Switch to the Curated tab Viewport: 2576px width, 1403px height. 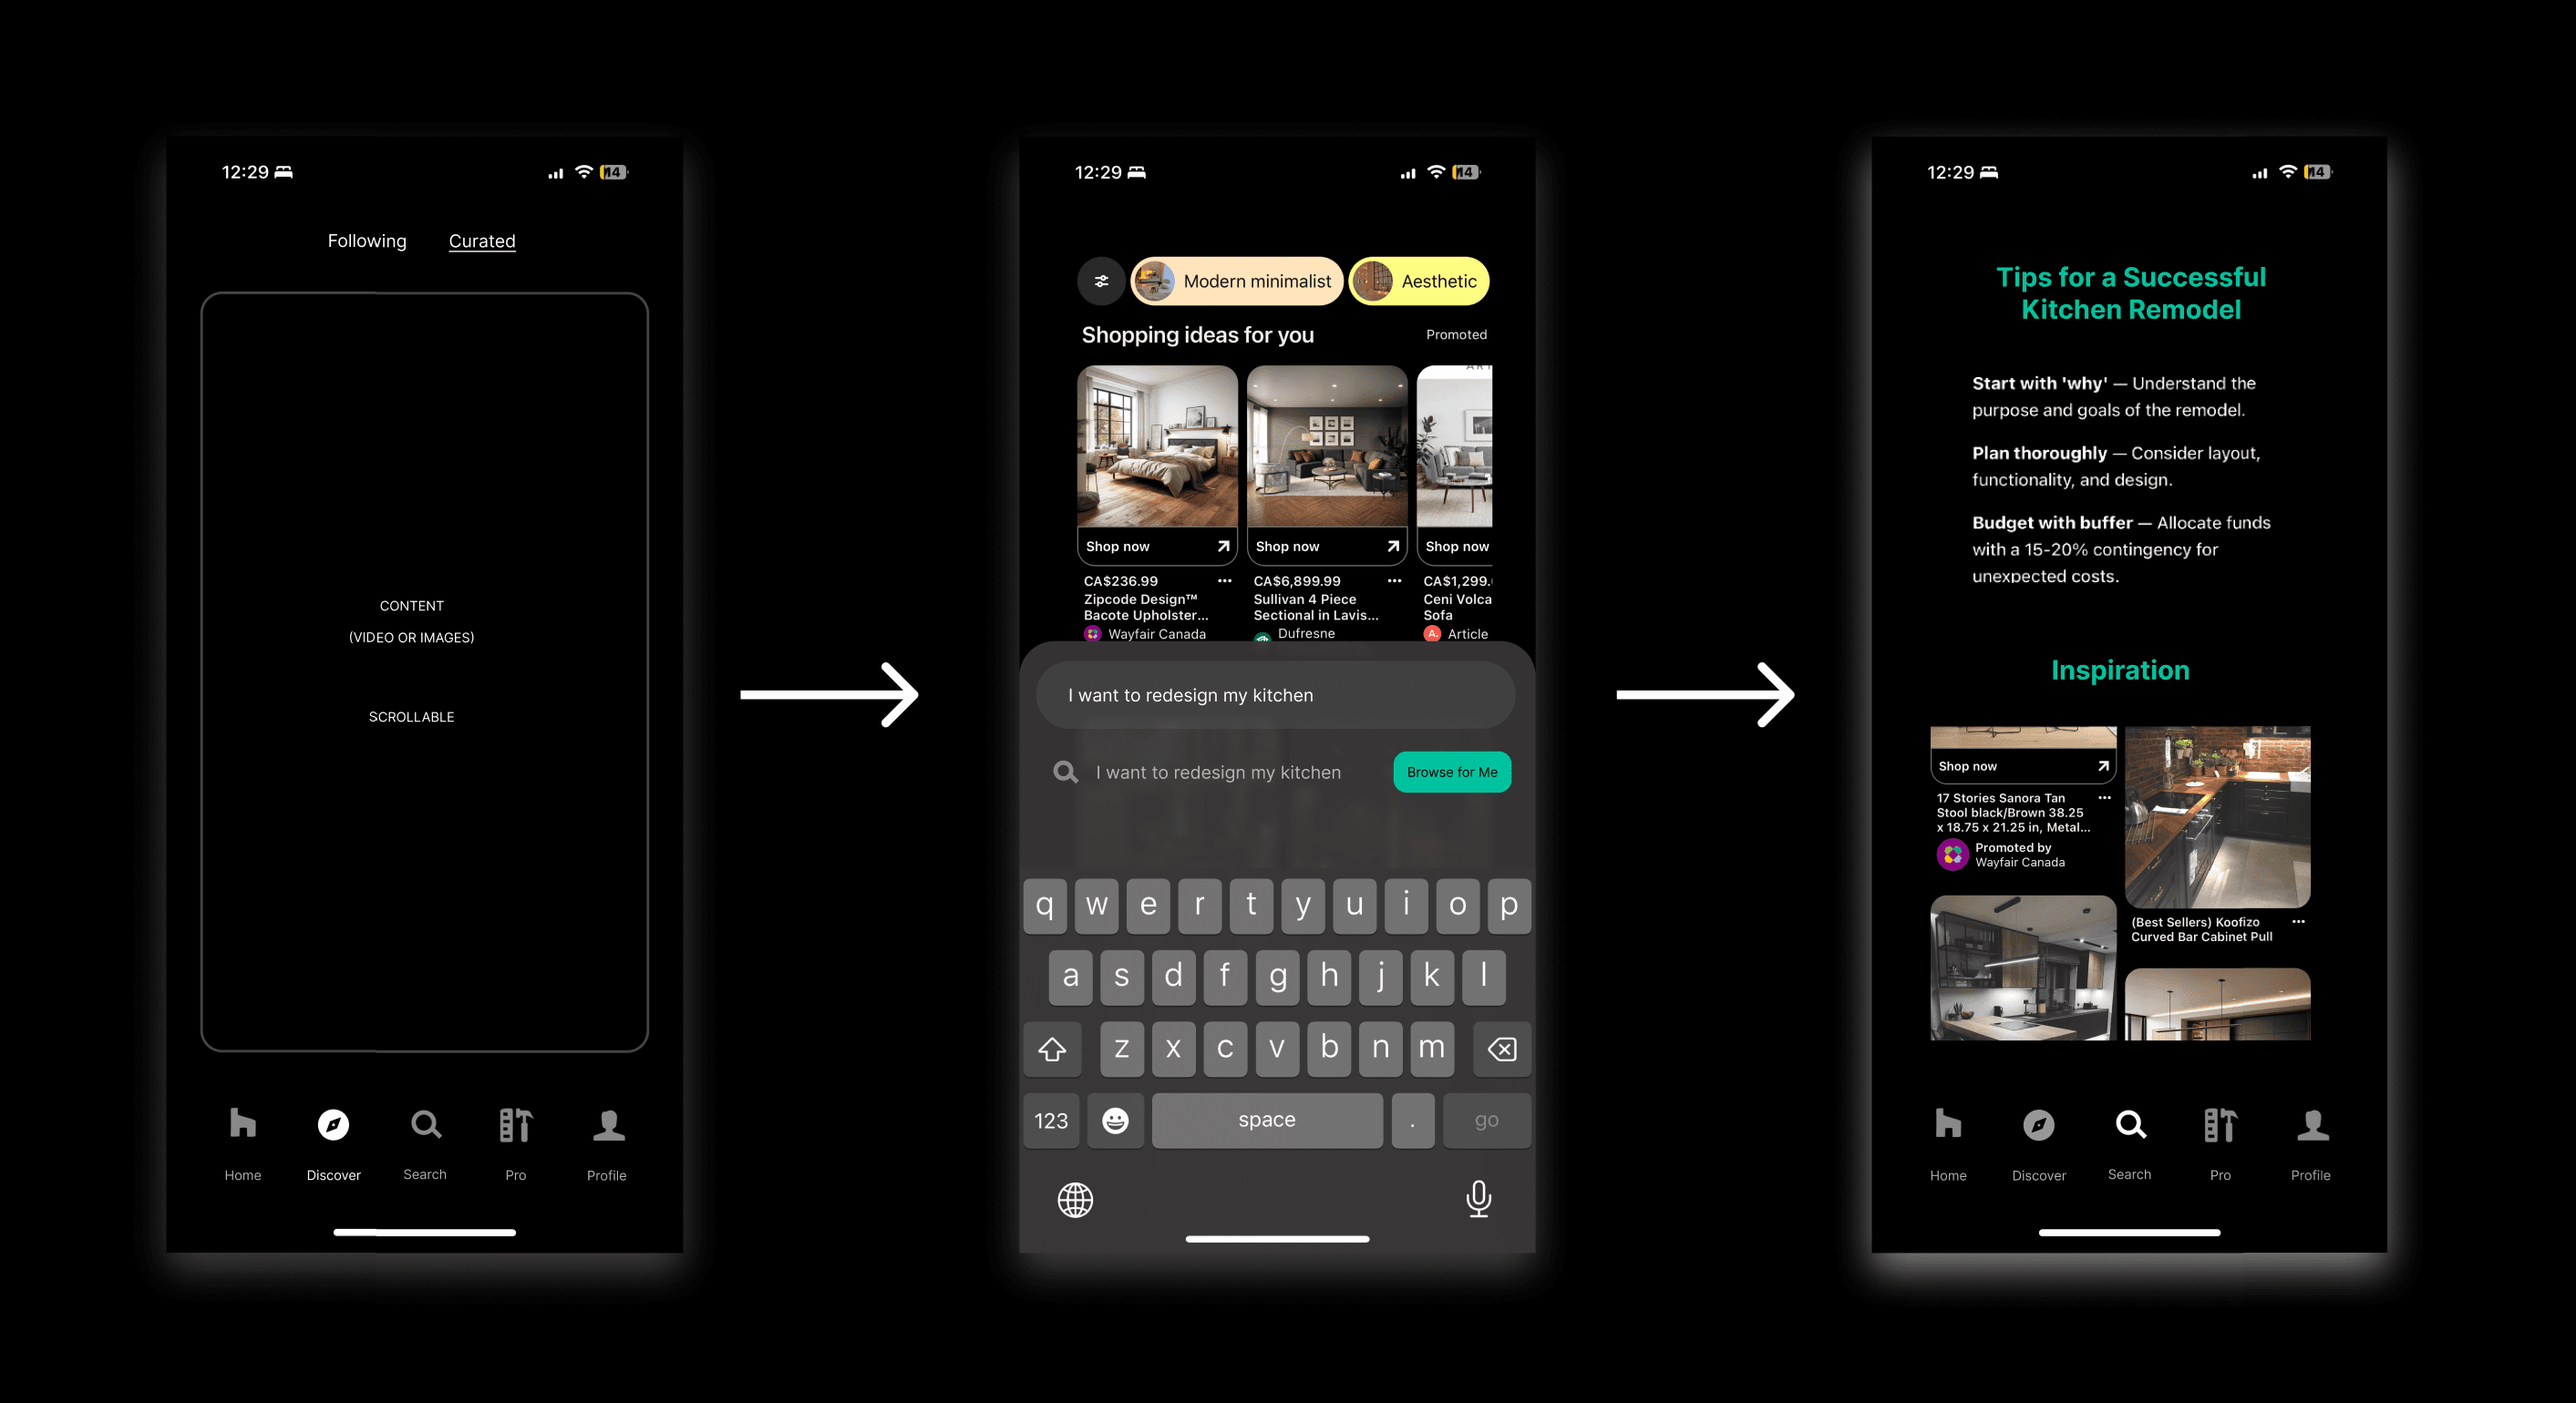click(480, 241)
